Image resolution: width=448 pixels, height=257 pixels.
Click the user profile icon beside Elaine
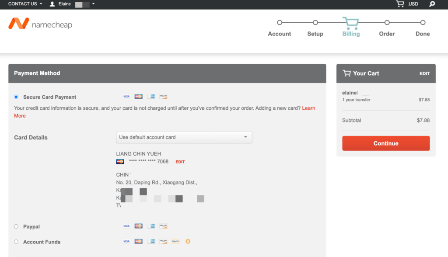52,4
